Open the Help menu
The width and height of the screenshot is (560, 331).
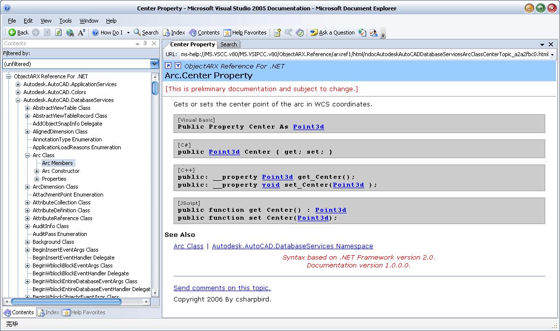click(111, 21)
